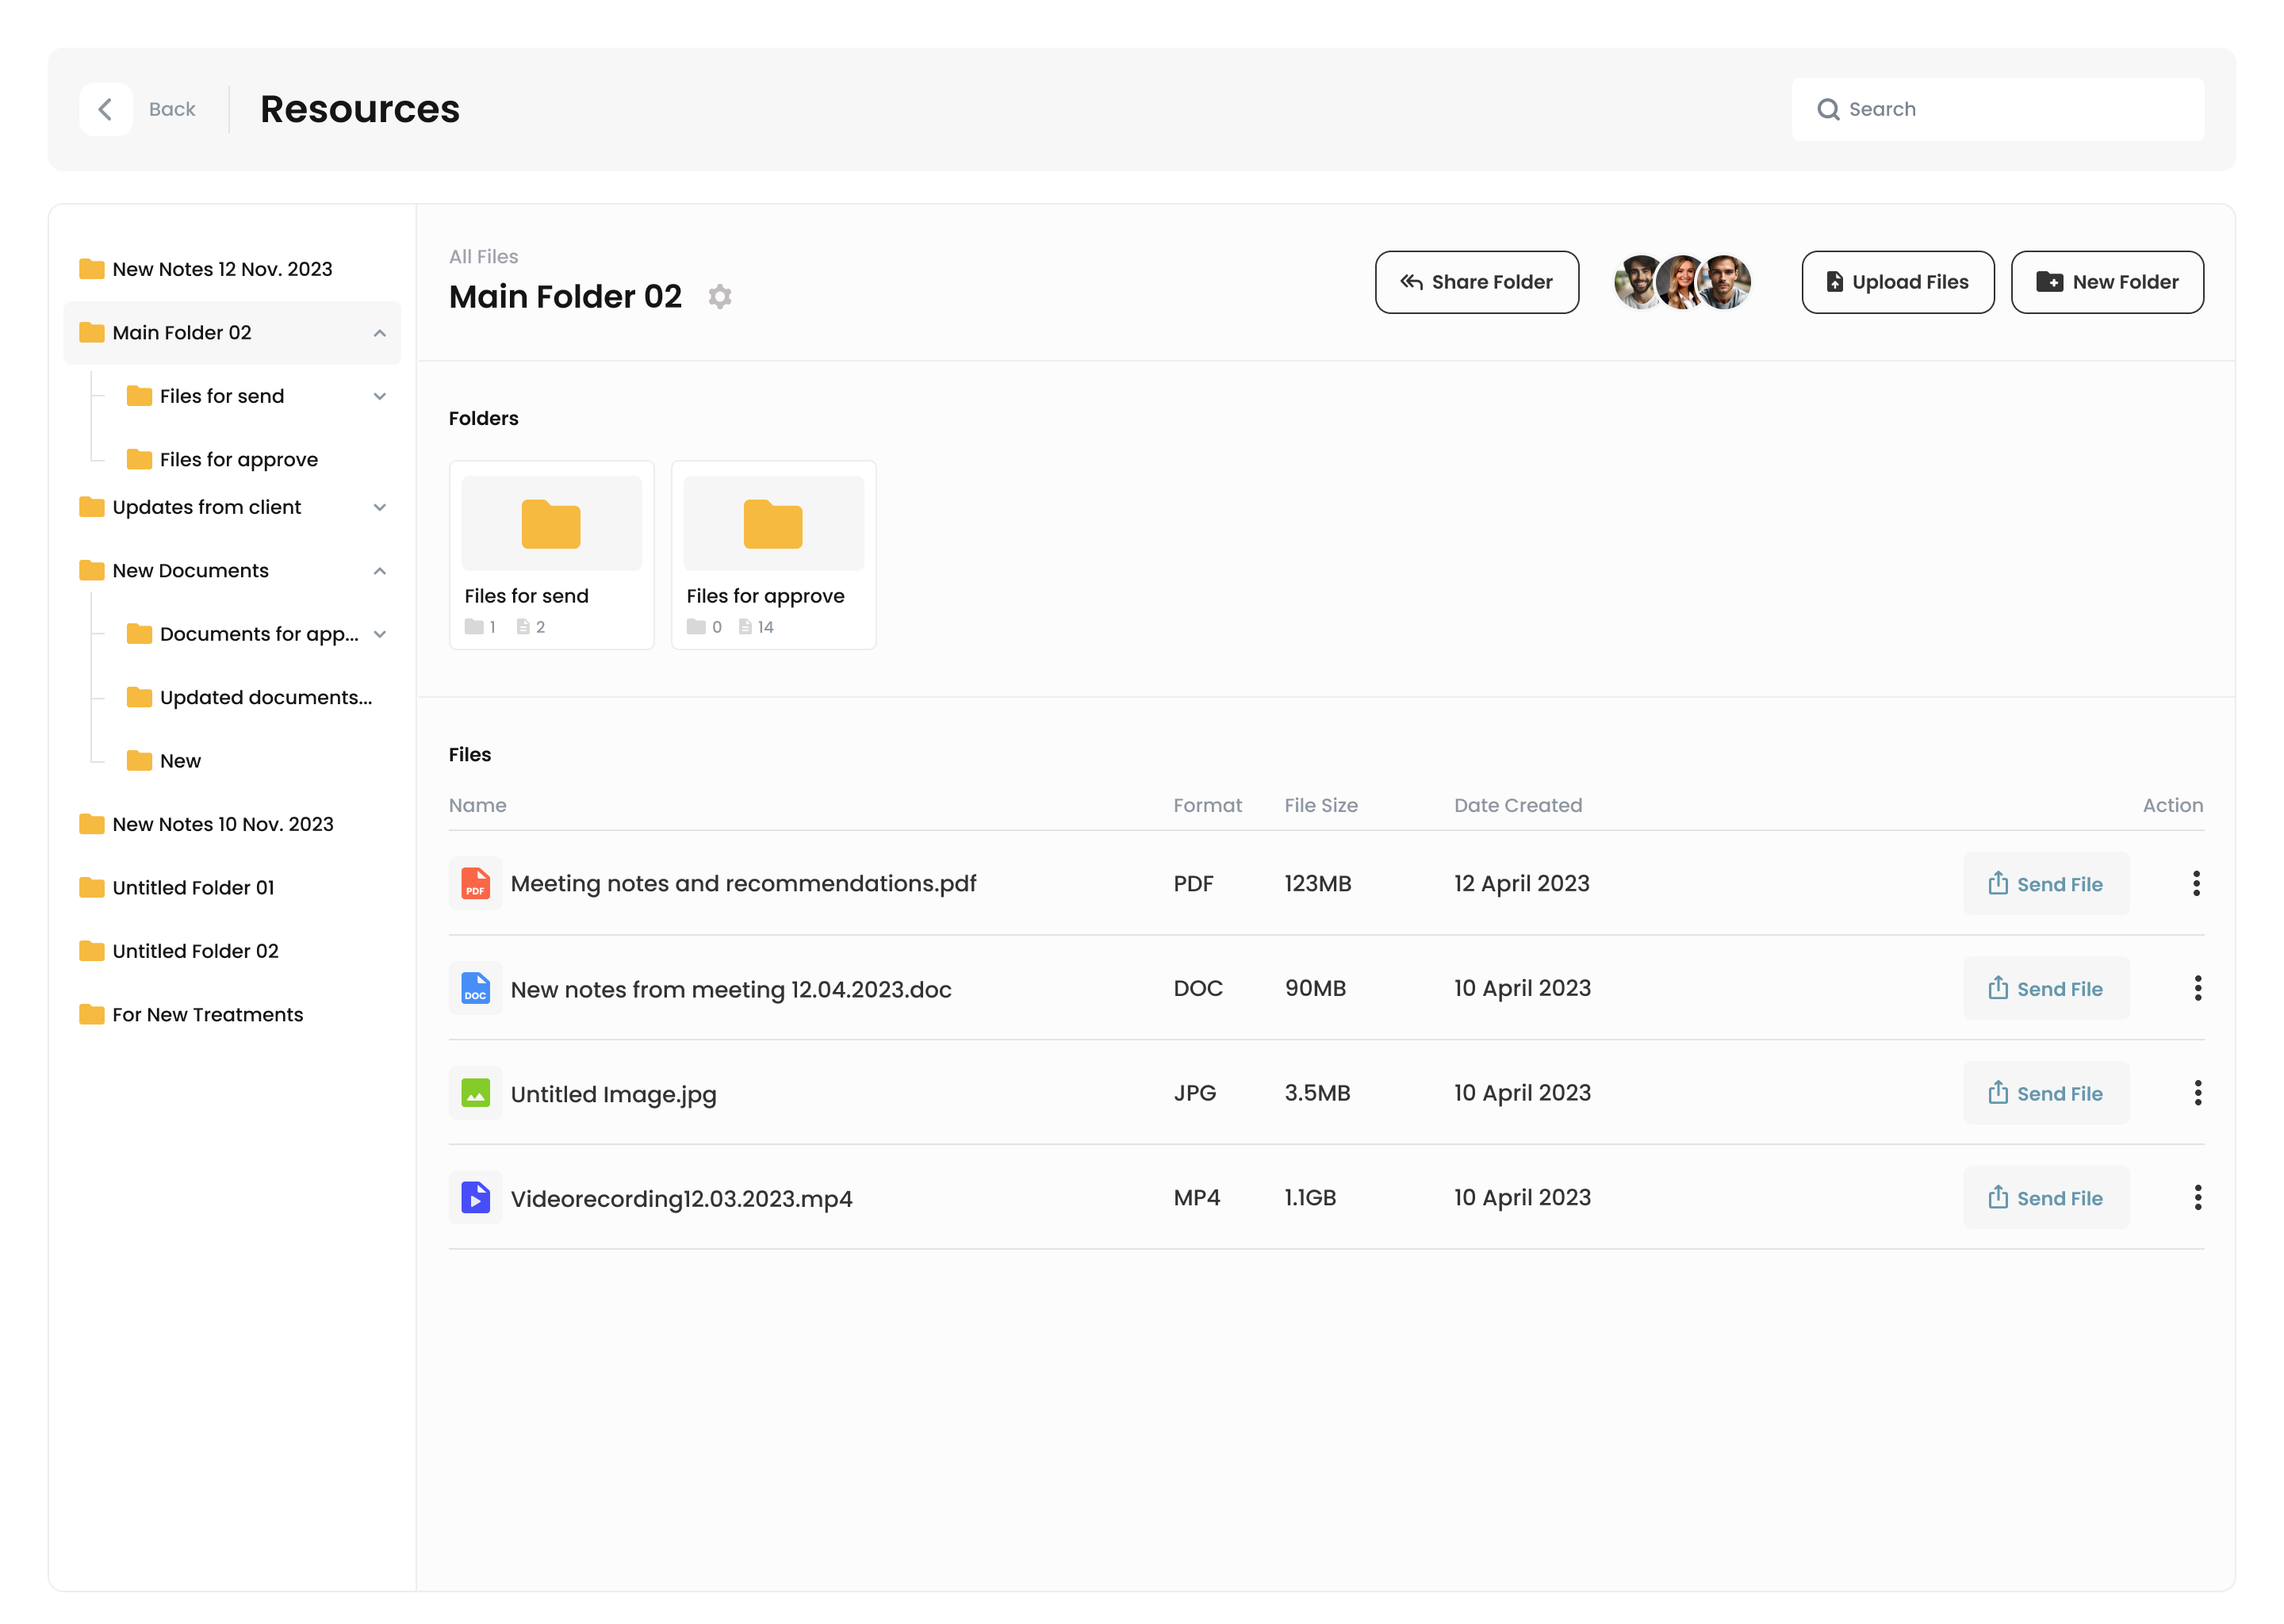Send the Untitled Image.jpg file
The height and width of the screenshot is (1624, 2284).
tap(2046, 1093)
